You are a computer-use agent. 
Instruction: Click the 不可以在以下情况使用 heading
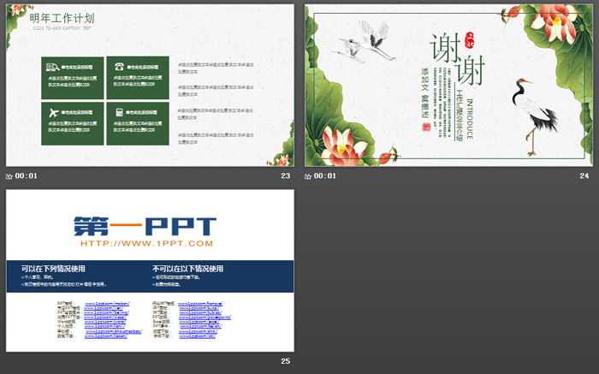pos(187,269)
